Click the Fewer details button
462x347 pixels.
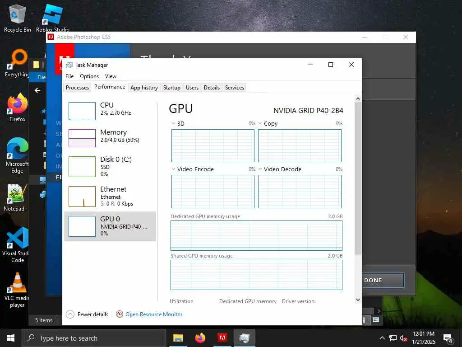87,314
